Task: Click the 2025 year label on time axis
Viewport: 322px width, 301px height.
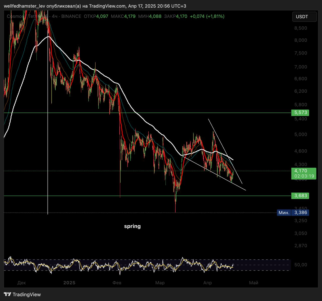Action: tap(69, 283)
